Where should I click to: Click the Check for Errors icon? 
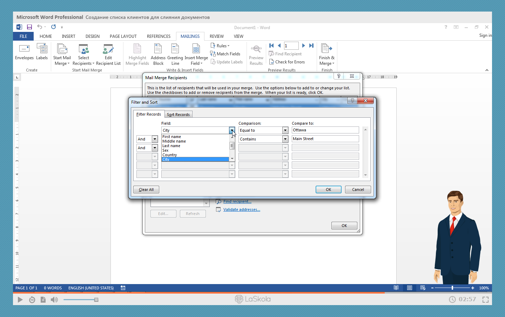(271, 62)
